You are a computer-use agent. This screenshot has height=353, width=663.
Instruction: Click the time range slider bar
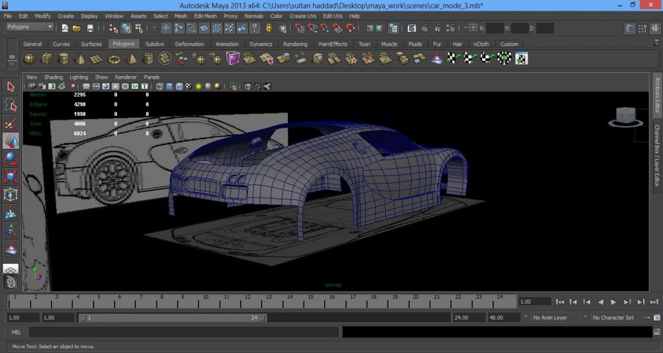[x=172, y=318]
